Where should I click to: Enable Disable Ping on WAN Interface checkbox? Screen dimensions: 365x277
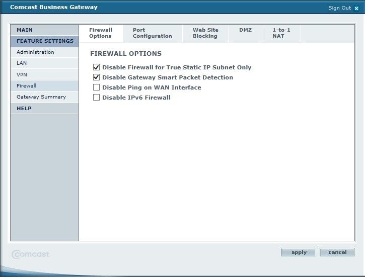pyautogui.click(x=96, y=87)
